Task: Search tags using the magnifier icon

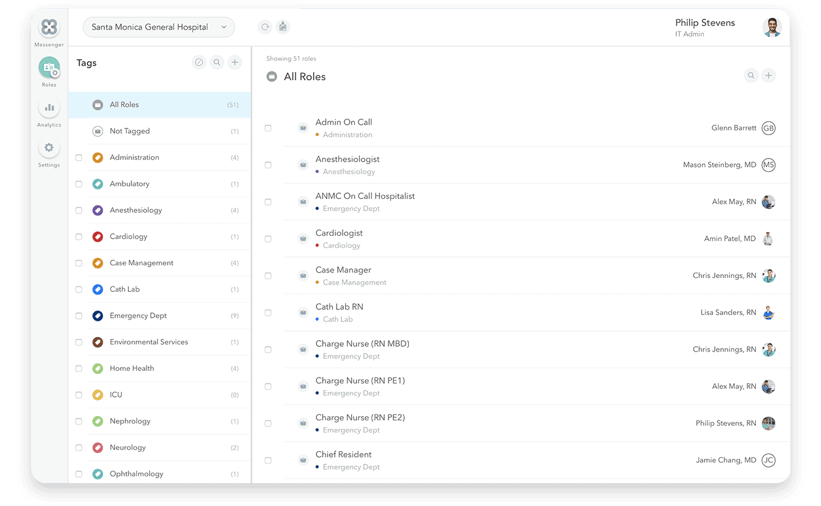Action: tap(217, 62)
